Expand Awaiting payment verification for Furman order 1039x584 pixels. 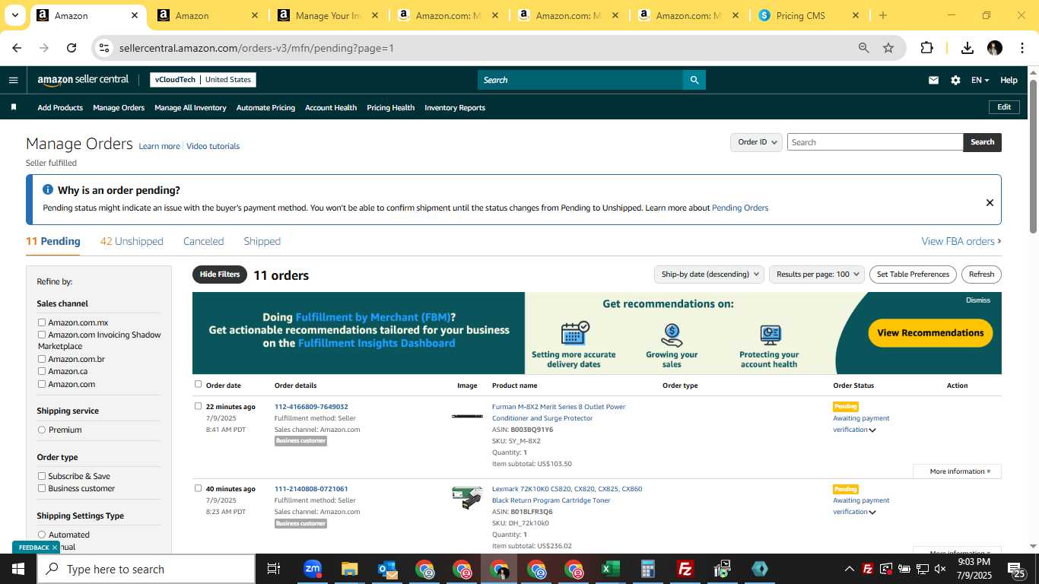872,430
